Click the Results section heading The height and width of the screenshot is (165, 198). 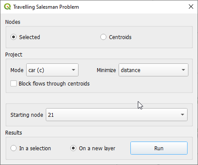click(14, 133)
